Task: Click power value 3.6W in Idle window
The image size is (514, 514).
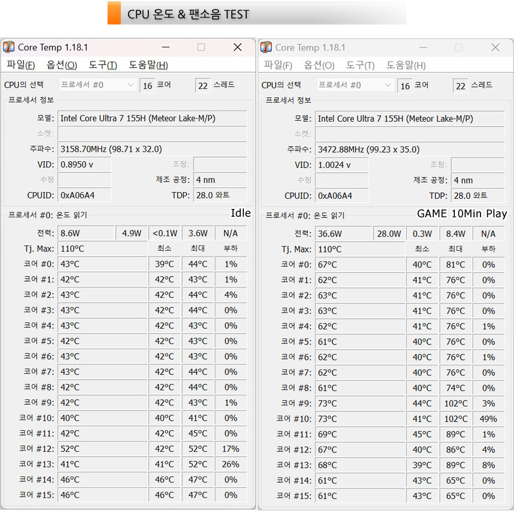Action: pos(198,233)
